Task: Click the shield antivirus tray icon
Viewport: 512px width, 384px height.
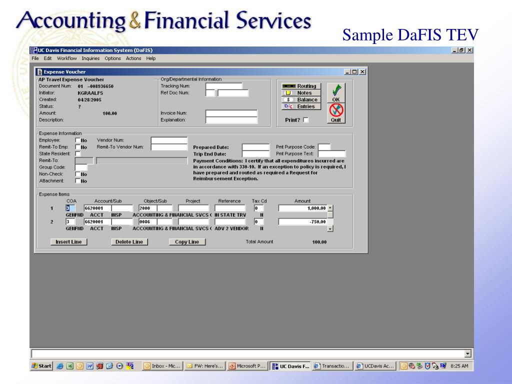Action: point(427,366)
